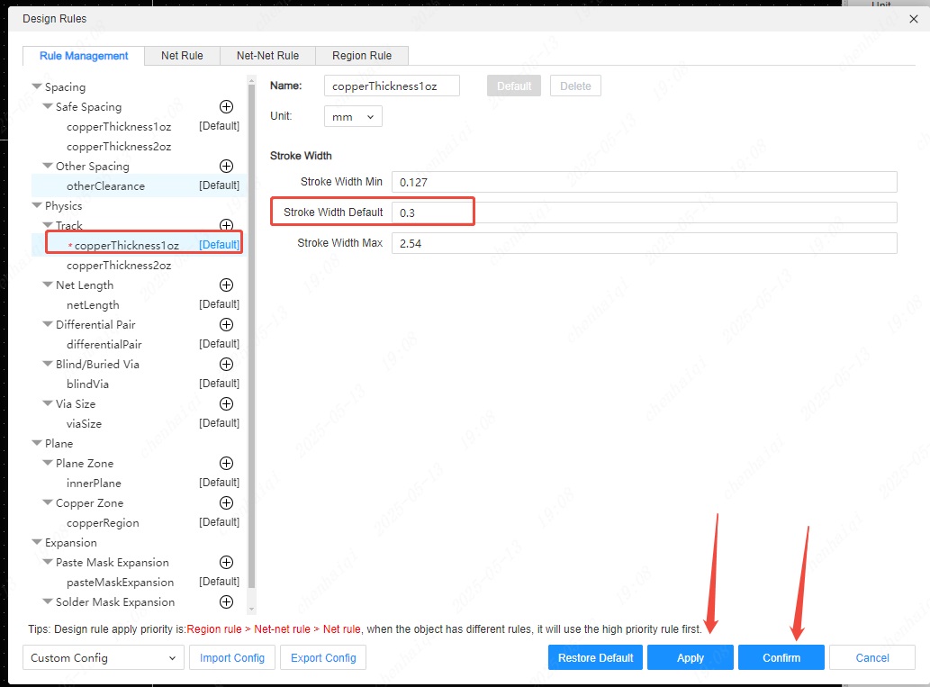This screenshot has width=930, height=687.
Task: Add new Blind/Buried Via rule
Action: pyautogui.click(x=226, y=365)
